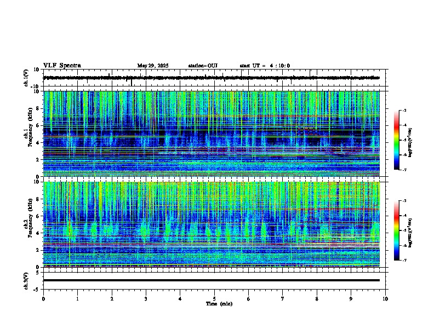Click the -4 label on ch.2 color bar
The image size is (434, 335).
404,216
